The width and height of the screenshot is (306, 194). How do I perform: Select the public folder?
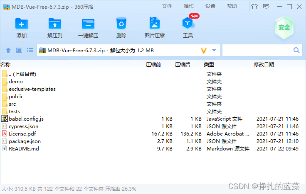coord(152,96)
